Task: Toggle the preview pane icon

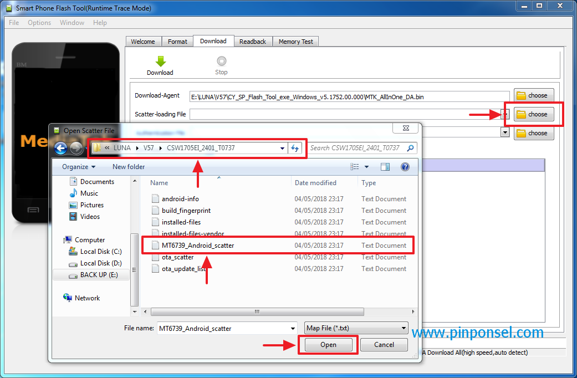Action: (x=385, y=167)
